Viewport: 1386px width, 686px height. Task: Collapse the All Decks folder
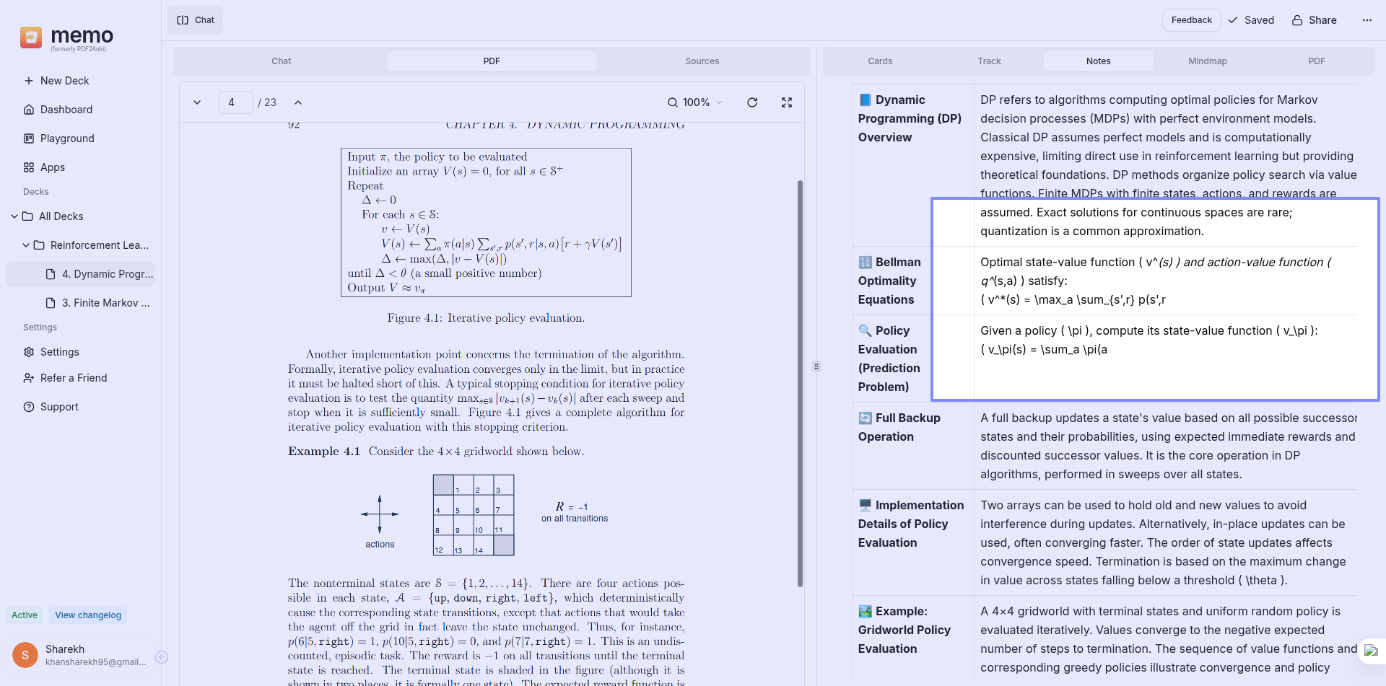tap(14, 216)
